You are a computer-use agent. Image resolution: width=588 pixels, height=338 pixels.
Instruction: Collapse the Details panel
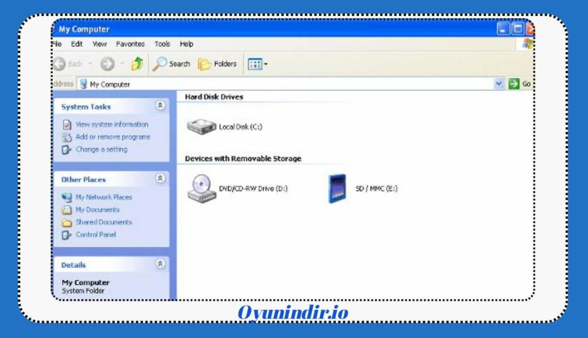160,264
